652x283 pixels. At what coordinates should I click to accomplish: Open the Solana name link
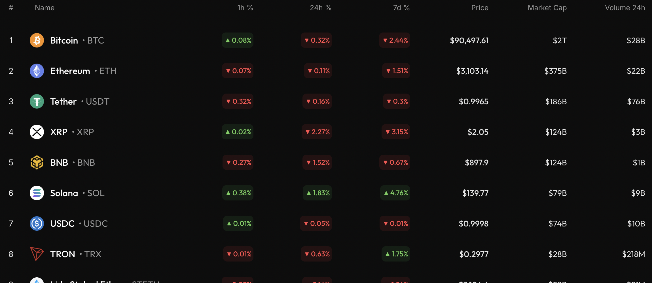pos(64,193)
